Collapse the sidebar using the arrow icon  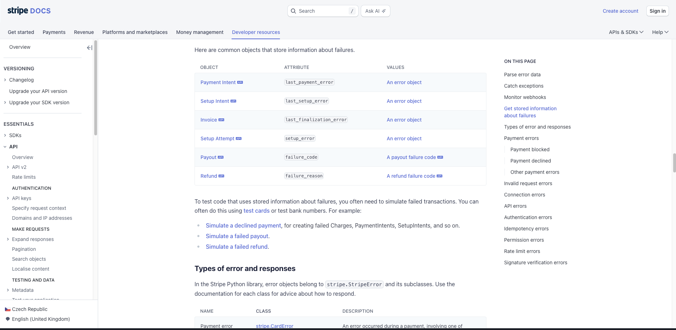(x=89, y=47)
